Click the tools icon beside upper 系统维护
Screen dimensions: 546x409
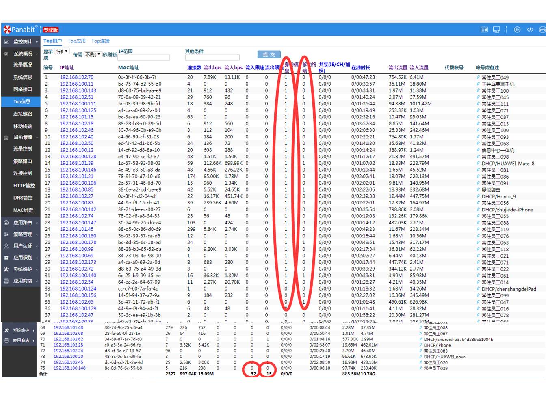6,269
